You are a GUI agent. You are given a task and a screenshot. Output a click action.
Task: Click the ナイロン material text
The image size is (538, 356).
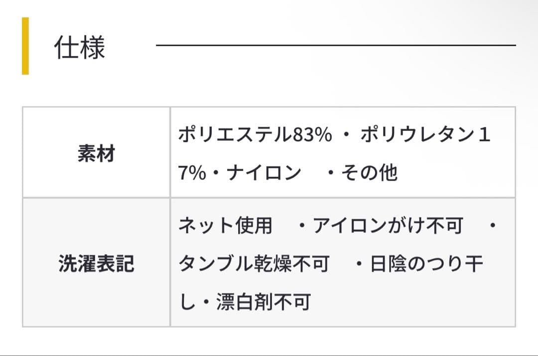264,173
